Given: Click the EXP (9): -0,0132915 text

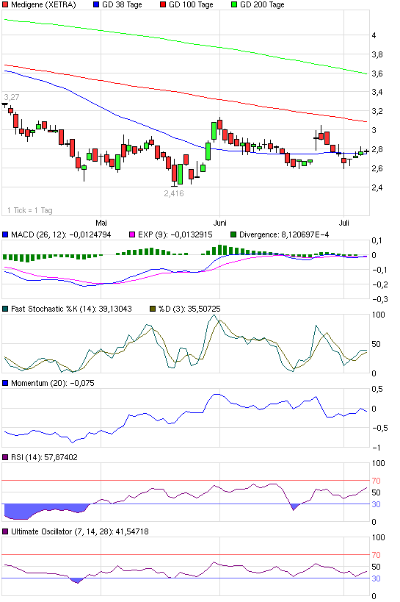Looking at the screenshot, I should coord(175,234).
